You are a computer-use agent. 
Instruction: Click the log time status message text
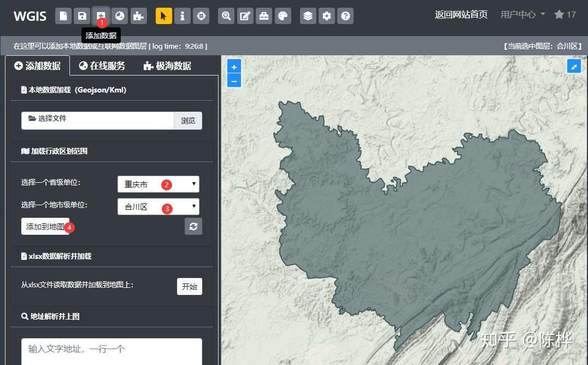coord(110,46)
